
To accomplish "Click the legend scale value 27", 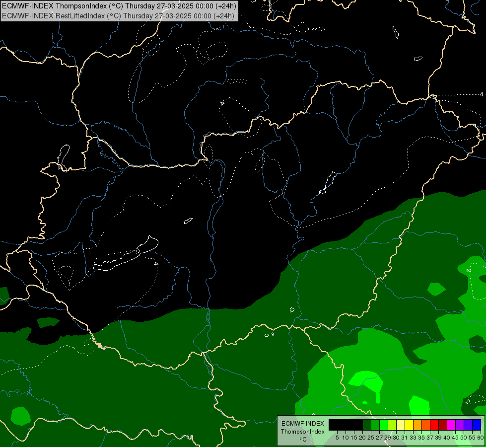I will pyautogui.click(x=379, y=438).
